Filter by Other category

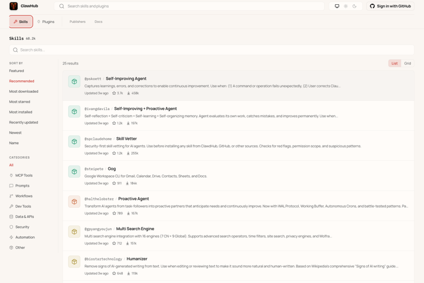click(x=17, y=247)
